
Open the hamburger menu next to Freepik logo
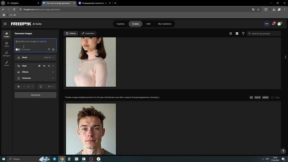[5, 24]
